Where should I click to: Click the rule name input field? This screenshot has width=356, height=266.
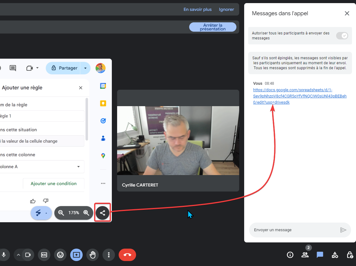(x=42, y=116)
